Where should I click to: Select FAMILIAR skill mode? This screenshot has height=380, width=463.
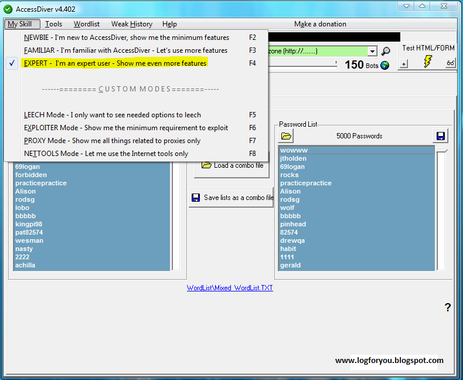tap(136, 50)
